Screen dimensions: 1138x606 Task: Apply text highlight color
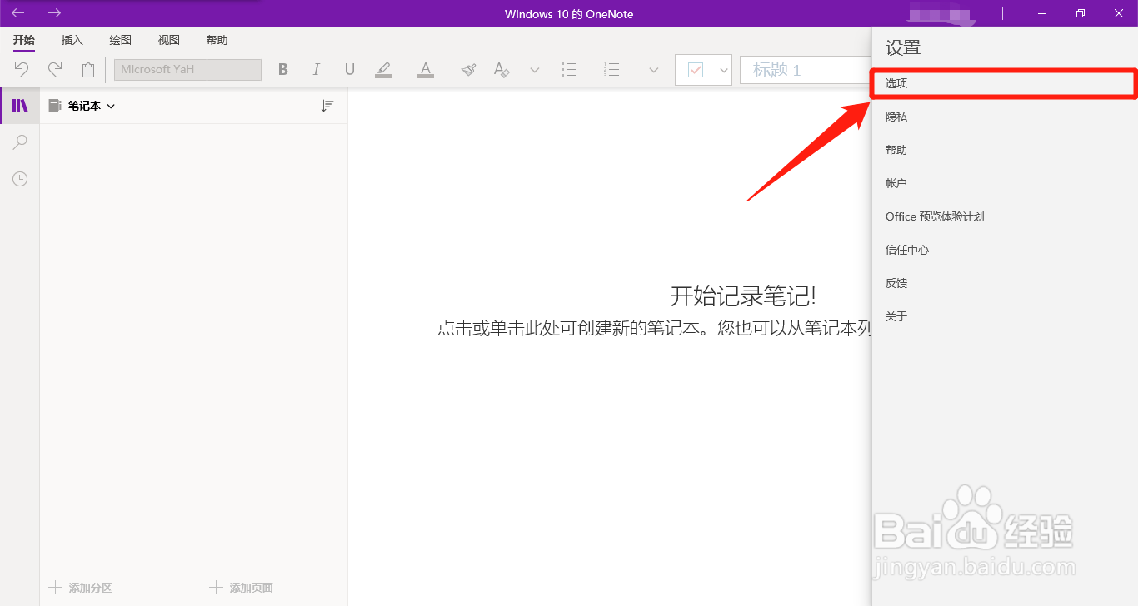383,70
